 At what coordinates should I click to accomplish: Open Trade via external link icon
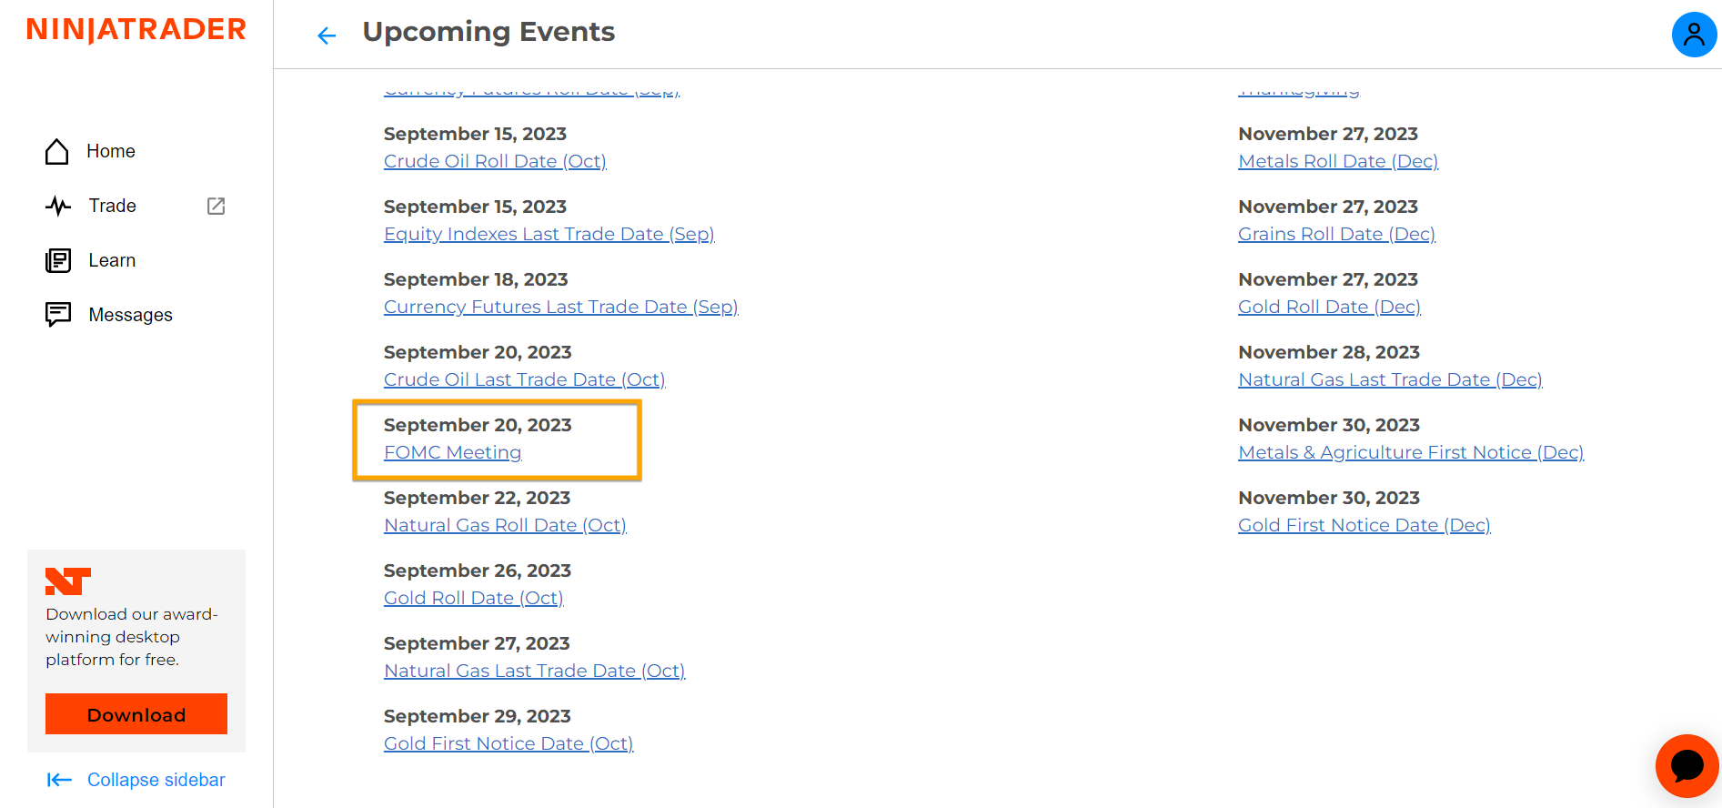pos(217,206)
